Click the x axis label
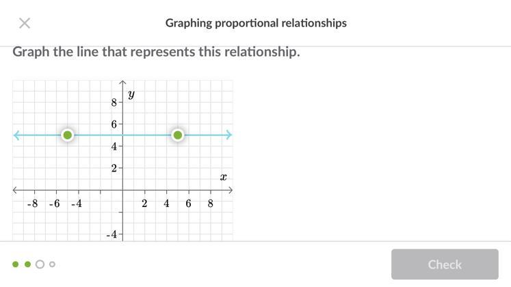The image size is (511, 287). [223, 177]
